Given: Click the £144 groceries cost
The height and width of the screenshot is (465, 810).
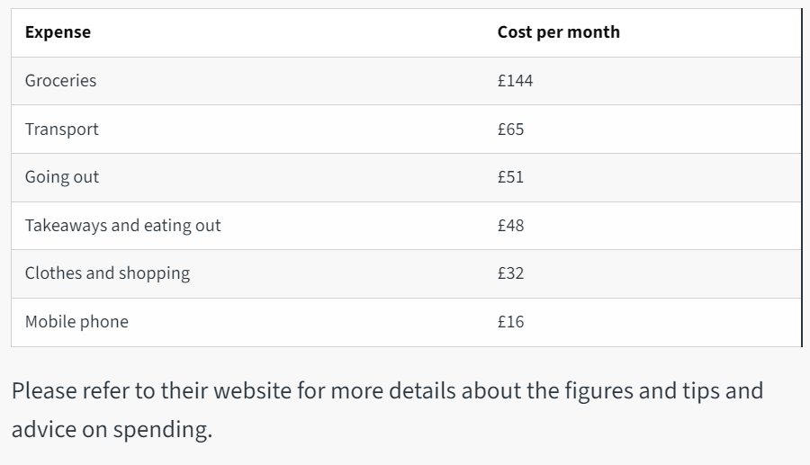Looking at the screenshot, I should pos(515,81).
